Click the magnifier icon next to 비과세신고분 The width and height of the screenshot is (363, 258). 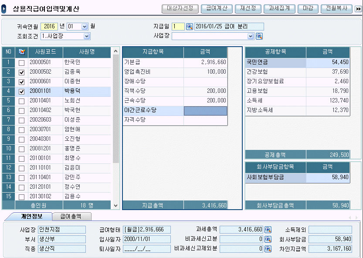(x=268, y=239)
